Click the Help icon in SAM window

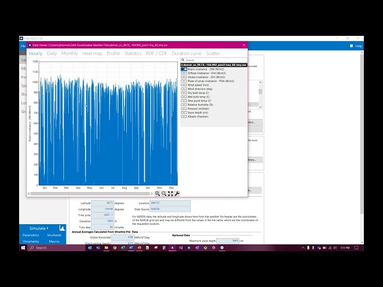click(351, 46)
